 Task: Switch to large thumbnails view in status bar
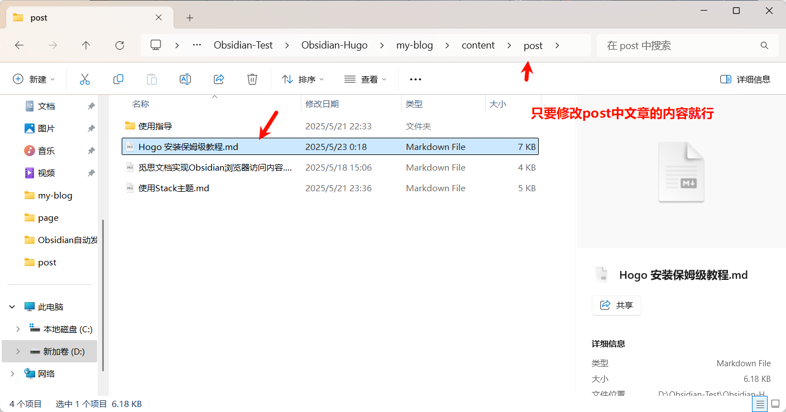pos(775,404)
